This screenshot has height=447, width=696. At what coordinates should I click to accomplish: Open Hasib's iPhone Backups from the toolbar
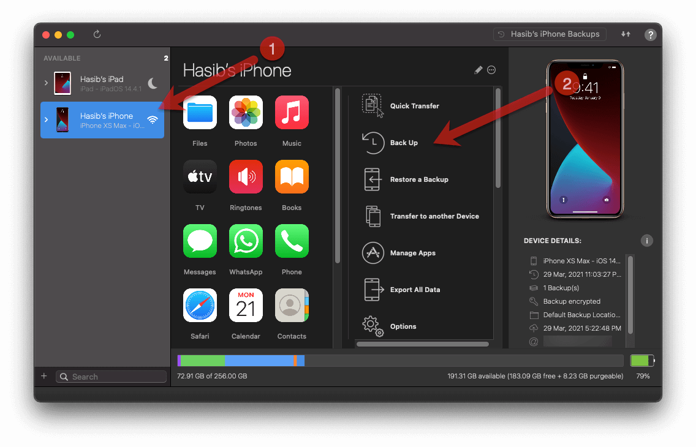click(549, 34)
